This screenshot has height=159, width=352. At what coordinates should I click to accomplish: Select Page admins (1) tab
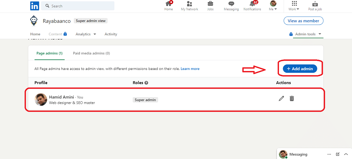click(49, 53)
